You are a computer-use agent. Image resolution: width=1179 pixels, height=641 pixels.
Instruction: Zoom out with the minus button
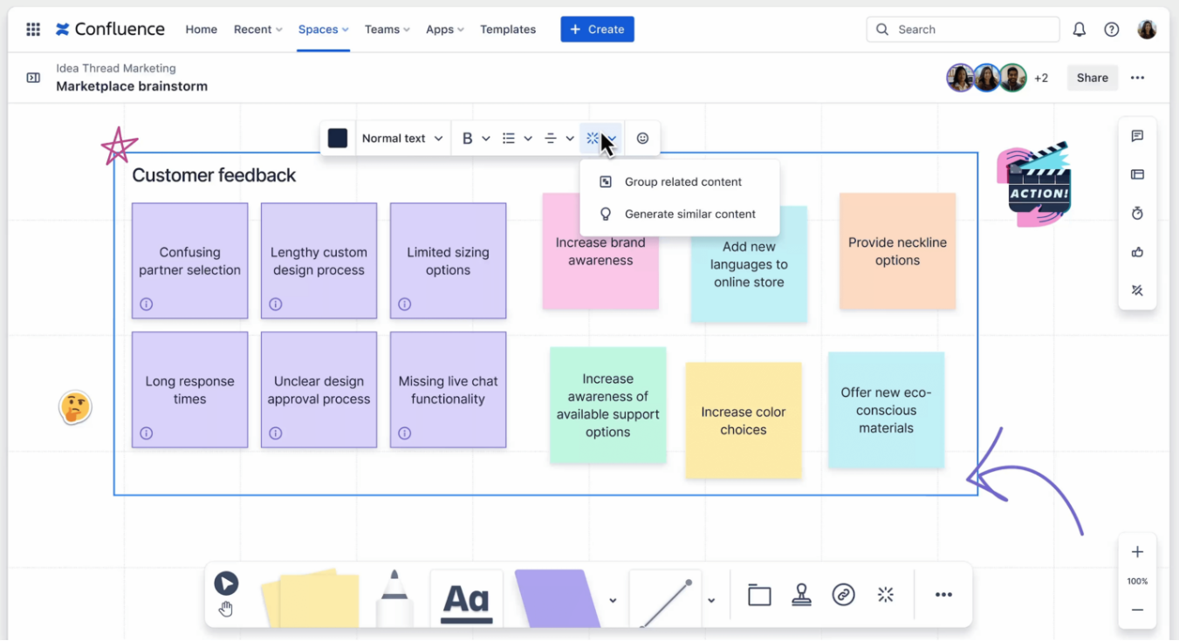[1137, 610]
